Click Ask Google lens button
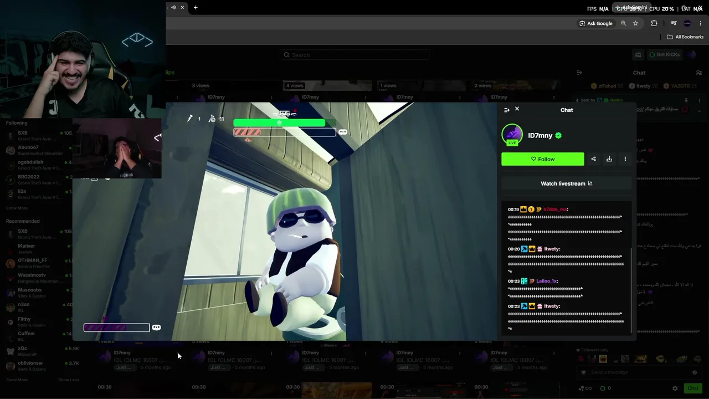This screenshot has width=709, height=399. pos(596,23)
